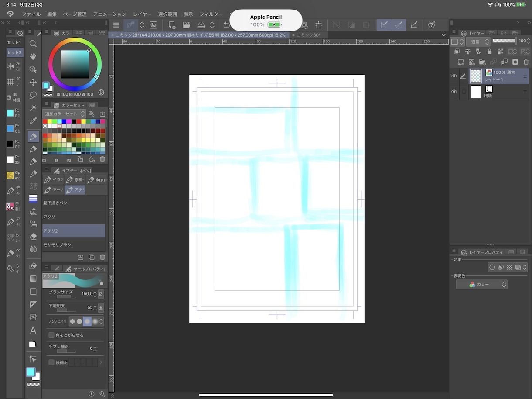Click the lock layer padlock icon

[489, 52]
